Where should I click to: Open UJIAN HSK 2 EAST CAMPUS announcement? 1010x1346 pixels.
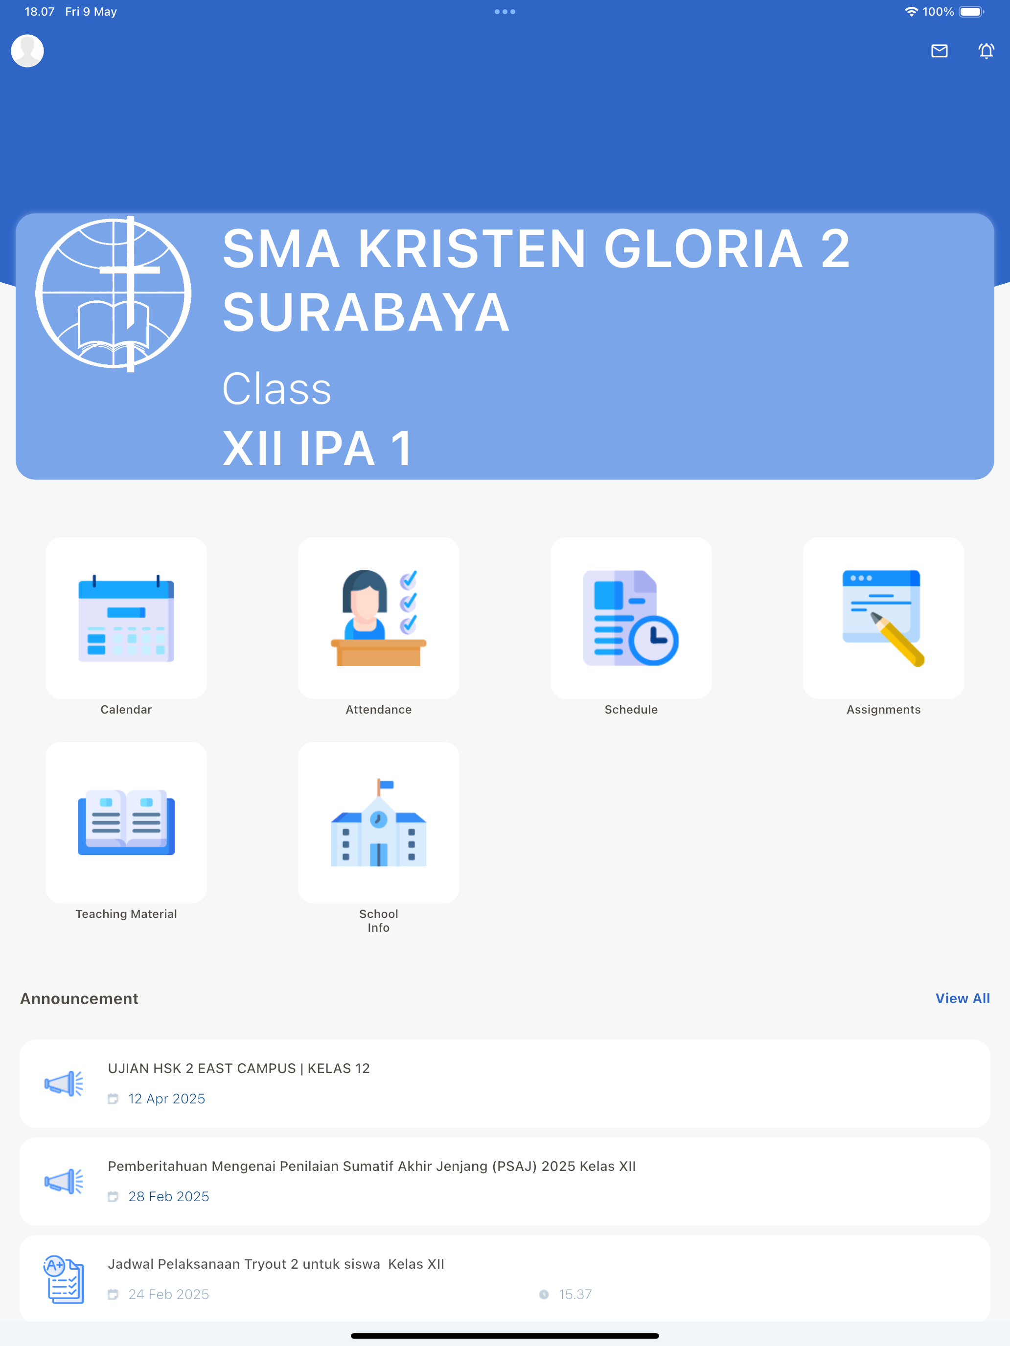[505, 1084]
